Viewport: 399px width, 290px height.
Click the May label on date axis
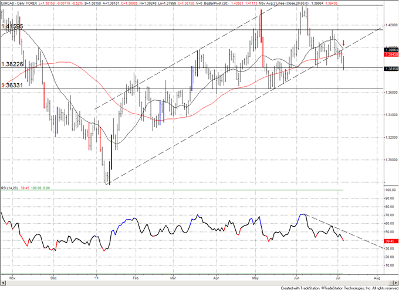pos(255,274)
